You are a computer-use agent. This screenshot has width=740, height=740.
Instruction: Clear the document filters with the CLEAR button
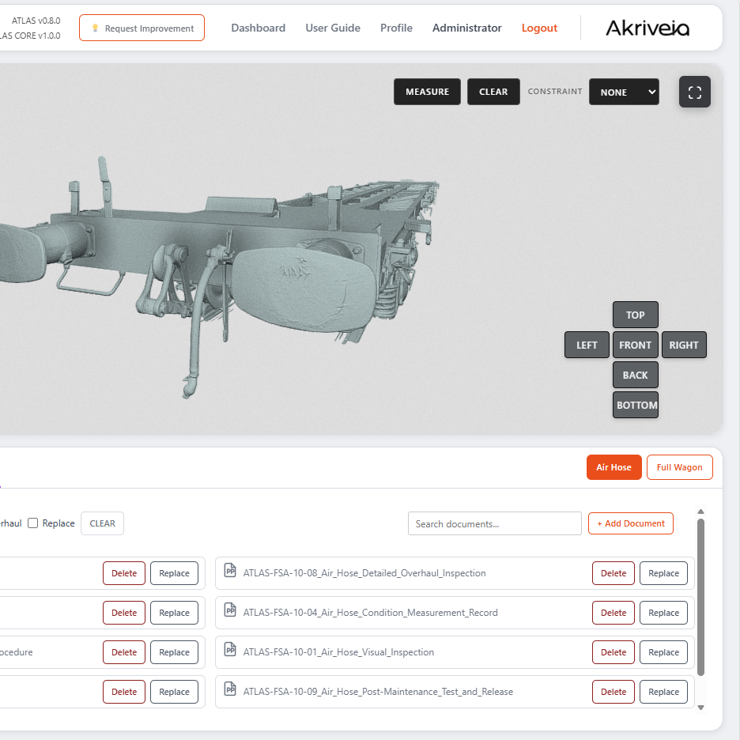[x=103, y=523]
